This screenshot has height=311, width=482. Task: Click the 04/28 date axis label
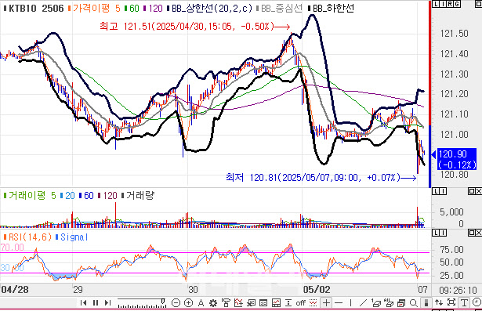click(x=15, y=290)
